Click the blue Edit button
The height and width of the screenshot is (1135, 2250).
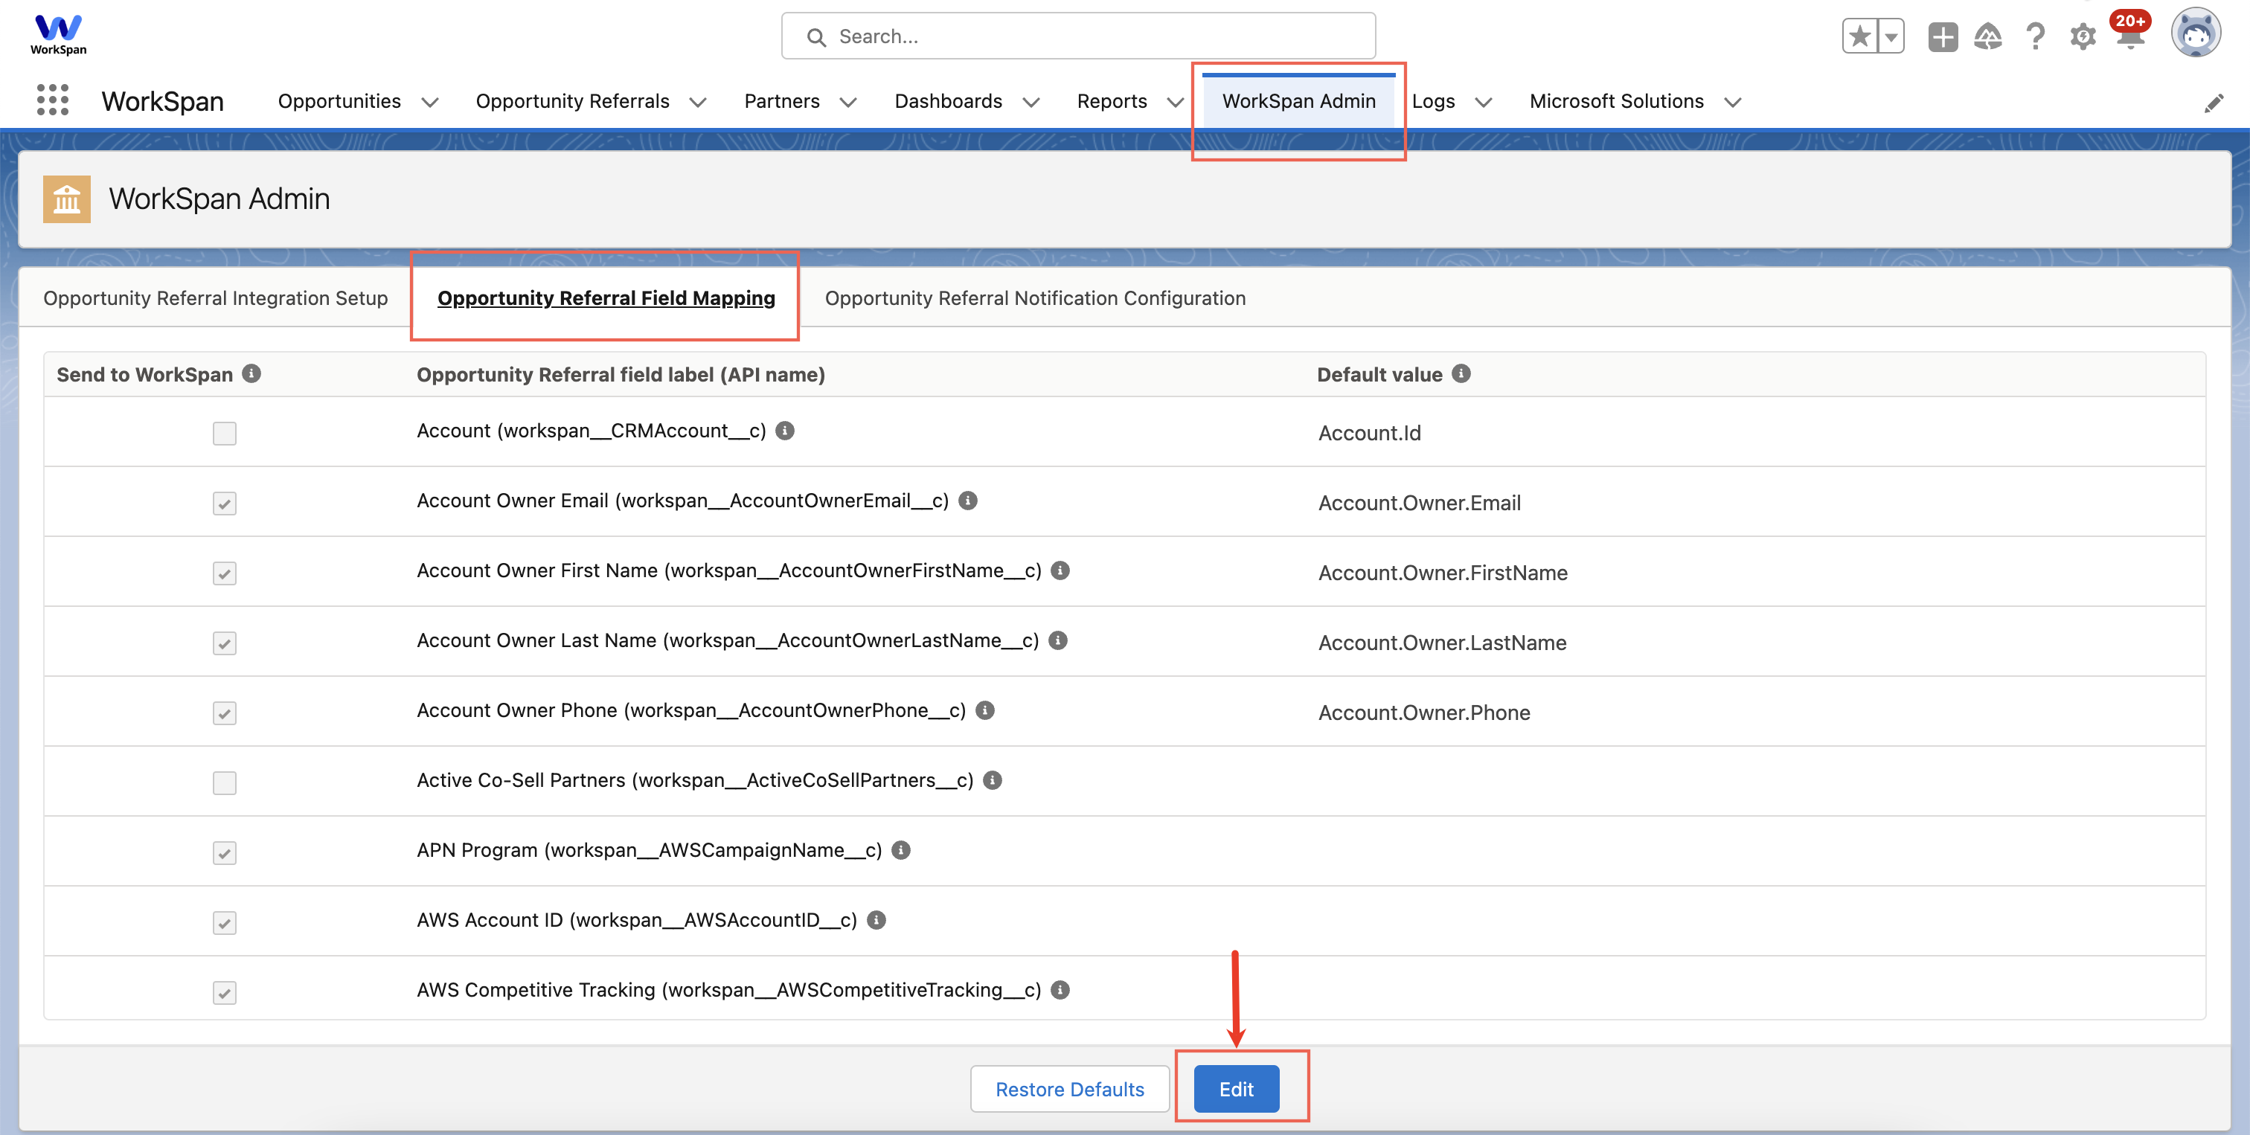[1237, 1089]
